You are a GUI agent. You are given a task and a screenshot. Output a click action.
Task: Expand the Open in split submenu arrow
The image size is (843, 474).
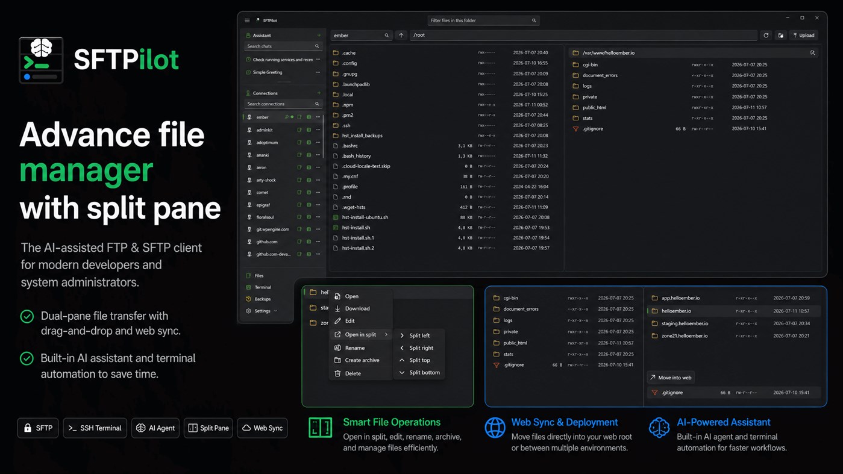point(386,334)
